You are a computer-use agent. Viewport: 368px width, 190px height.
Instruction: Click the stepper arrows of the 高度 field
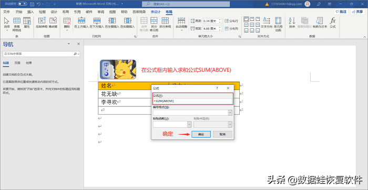click(220, 21)
